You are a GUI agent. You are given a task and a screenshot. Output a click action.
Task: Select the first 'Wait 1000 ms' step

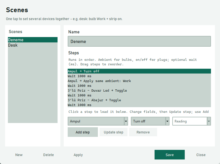[x=139, y=76]
